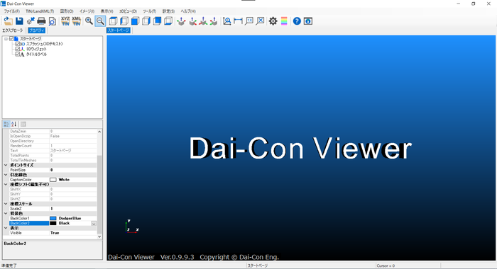
Task: Select the cube view with blue top face
Action: pos(113,21)
